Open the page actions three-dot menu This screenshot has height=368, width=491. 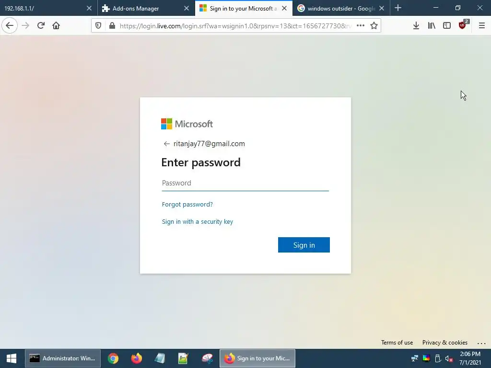pos(361,26)
